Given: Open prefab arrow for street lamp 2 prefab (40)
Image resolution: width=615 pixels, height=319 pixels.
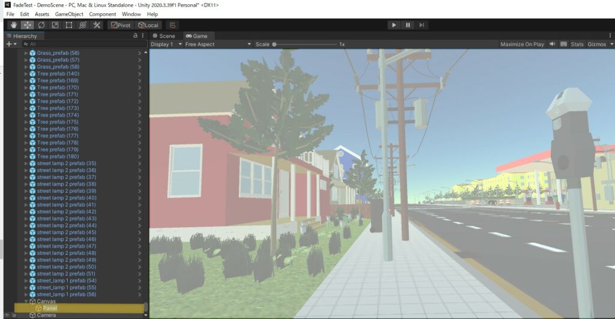Looking at the screenshot, I should pyautogui.click(x=139, y=198).
